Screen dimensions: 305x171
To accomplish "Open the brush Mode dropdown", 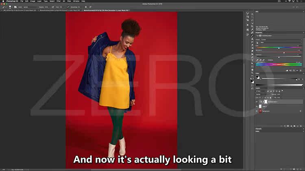I will pyautogui.click(x=30, y=7).
